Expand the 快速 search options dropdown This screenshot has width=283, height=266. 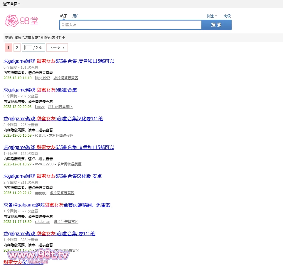click(x=211, y=16)
